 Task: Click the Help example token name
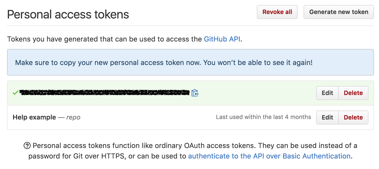coord(34,117)
